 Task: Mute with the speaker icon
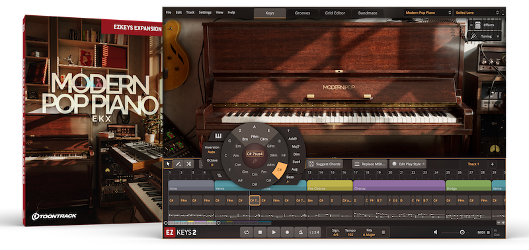pos(436,232)
